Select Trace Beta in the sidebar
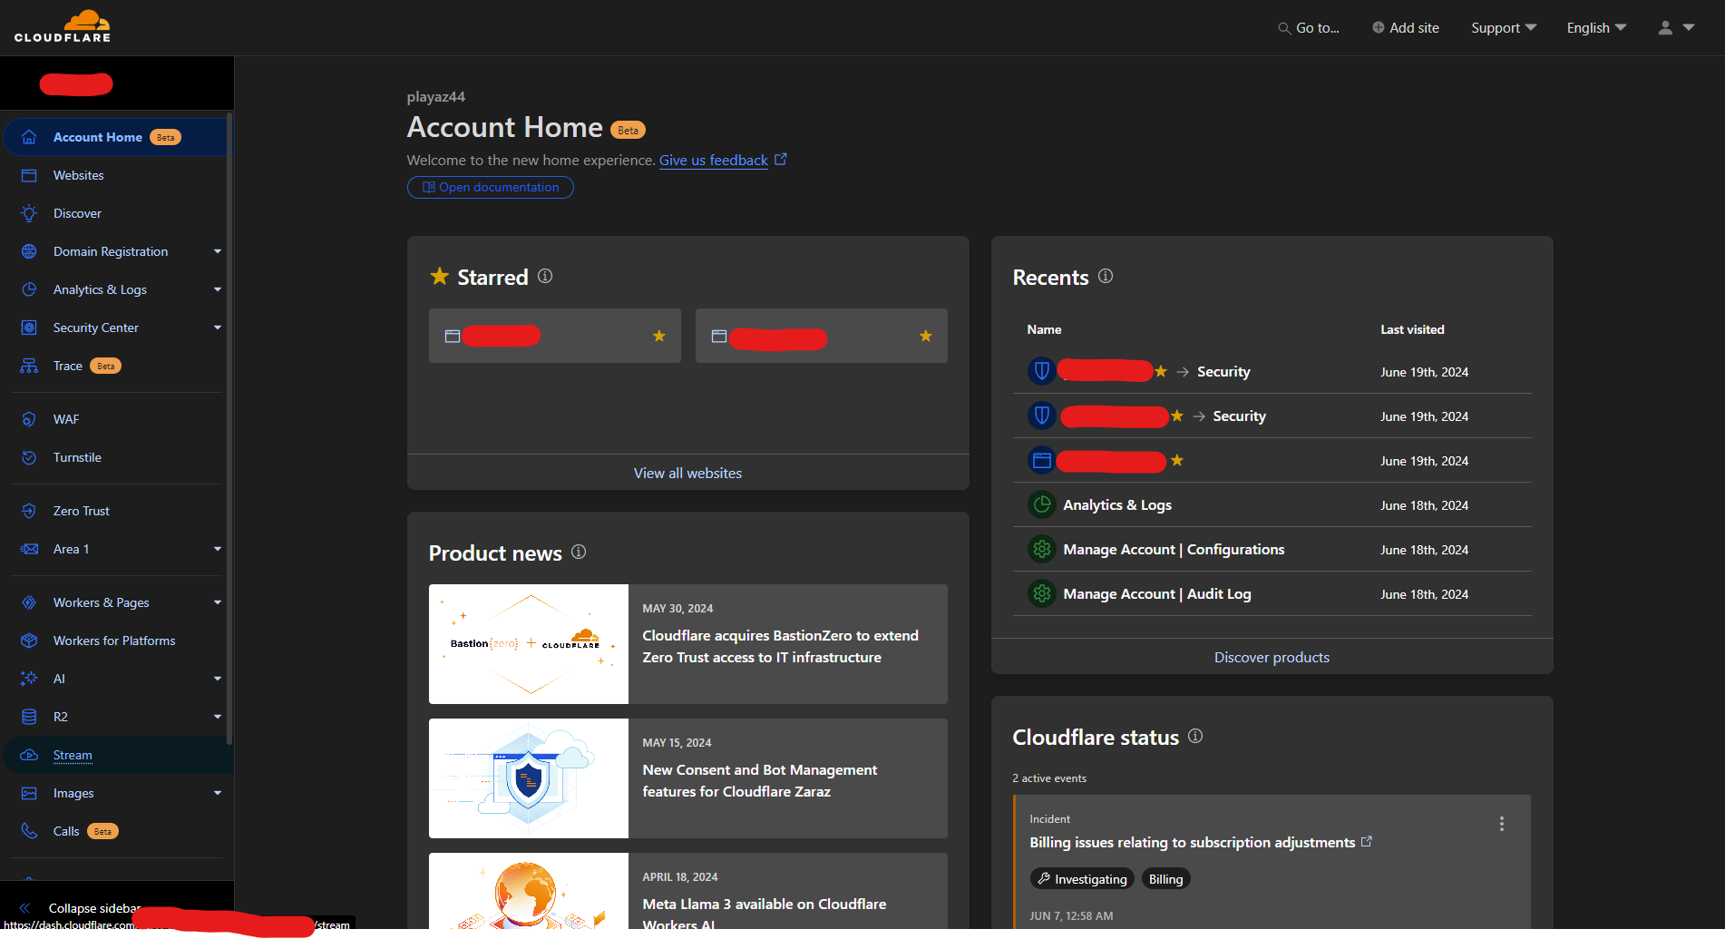 (68, 366)
